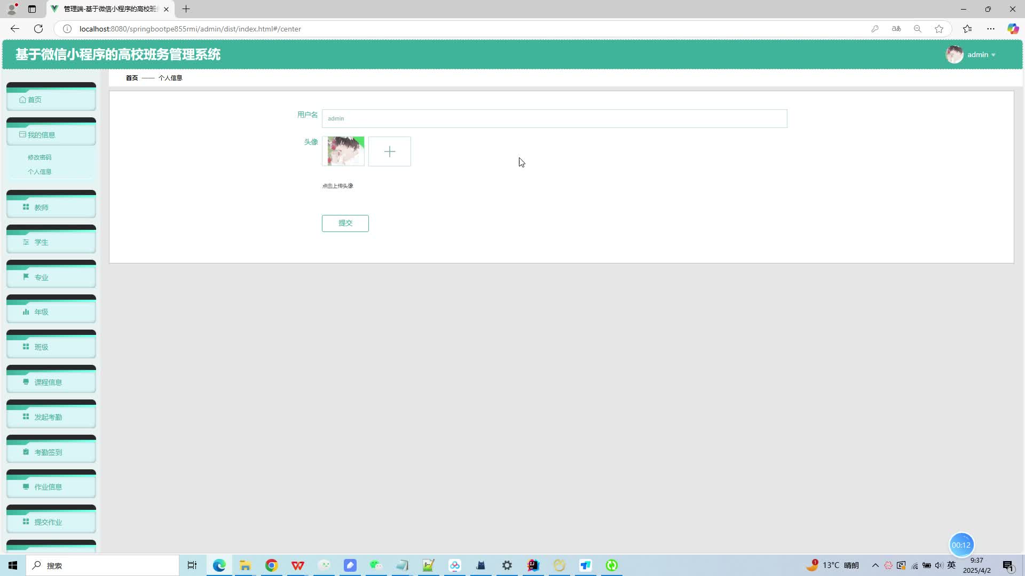The width and height of the screenshot is (1025, 576).
Task: Click the 首页 breadcrumb link
Action: click(131, 78)
